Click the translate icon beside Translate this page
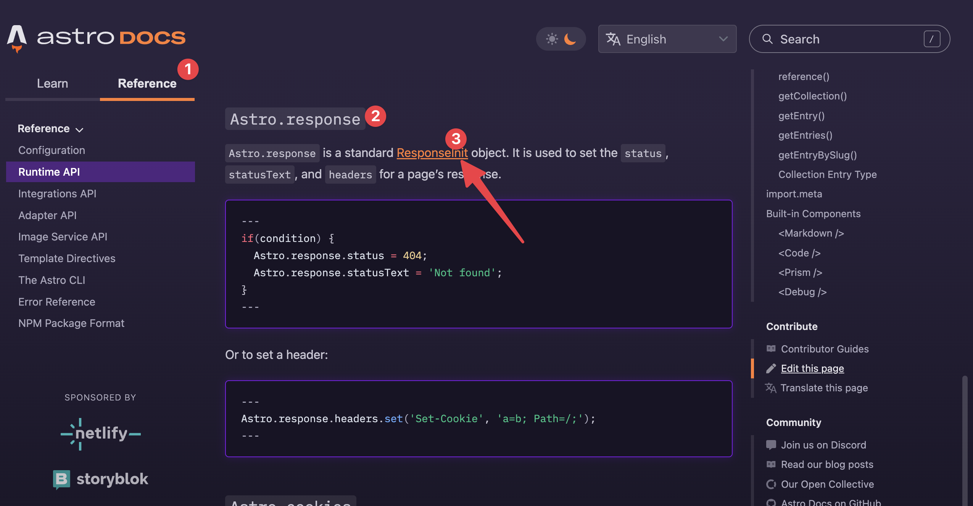973x506 pixels. 771,388
